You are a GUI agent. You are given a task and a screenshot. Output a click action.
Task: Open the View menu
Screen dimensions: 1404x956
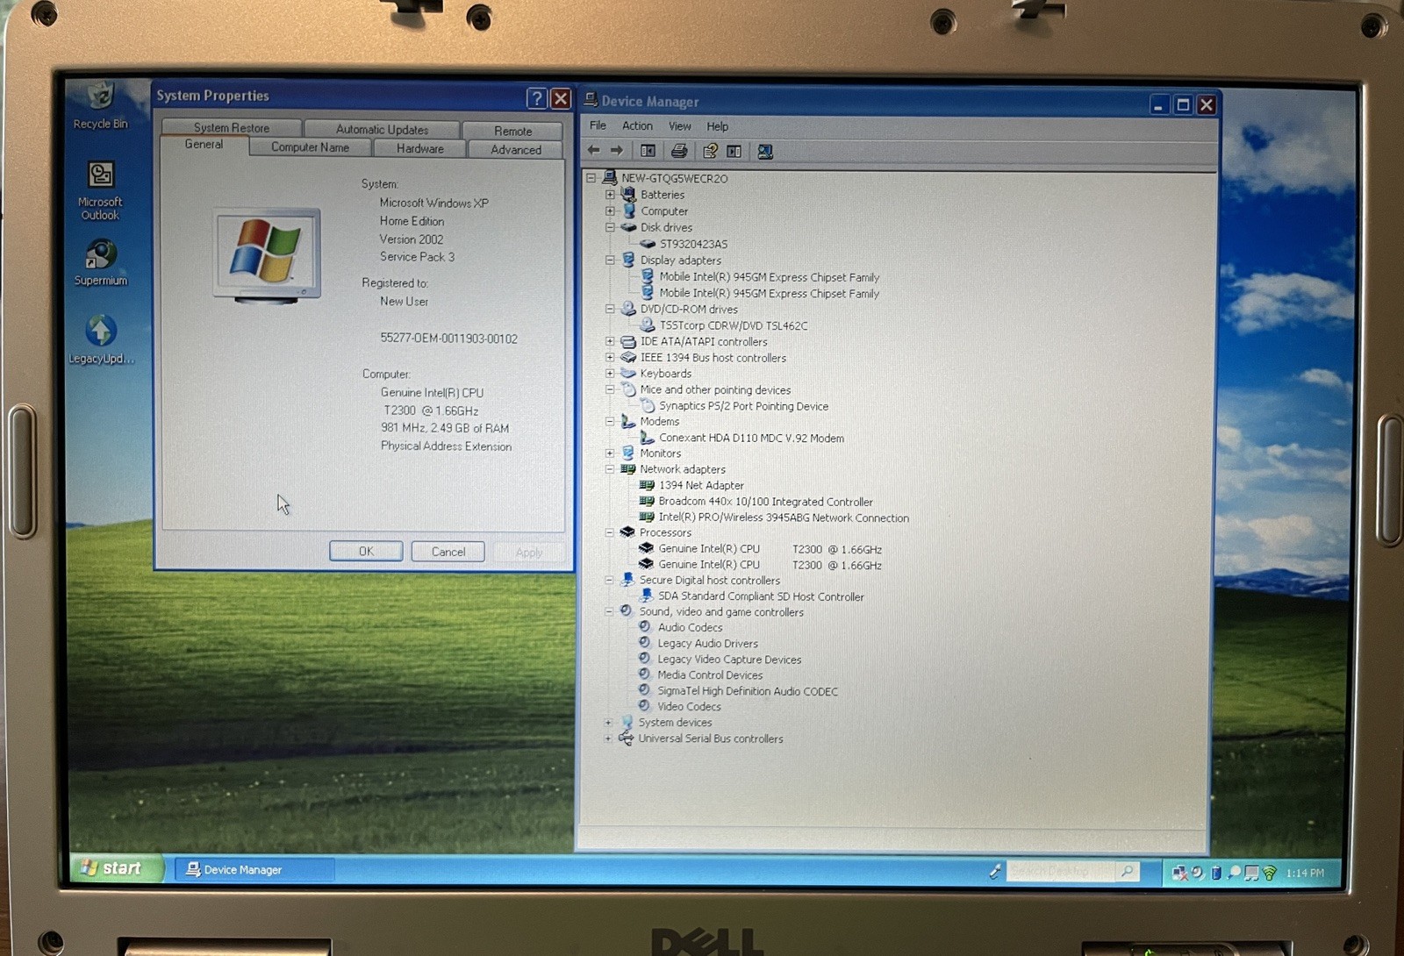pyautogui.click(x=680, y=125)
